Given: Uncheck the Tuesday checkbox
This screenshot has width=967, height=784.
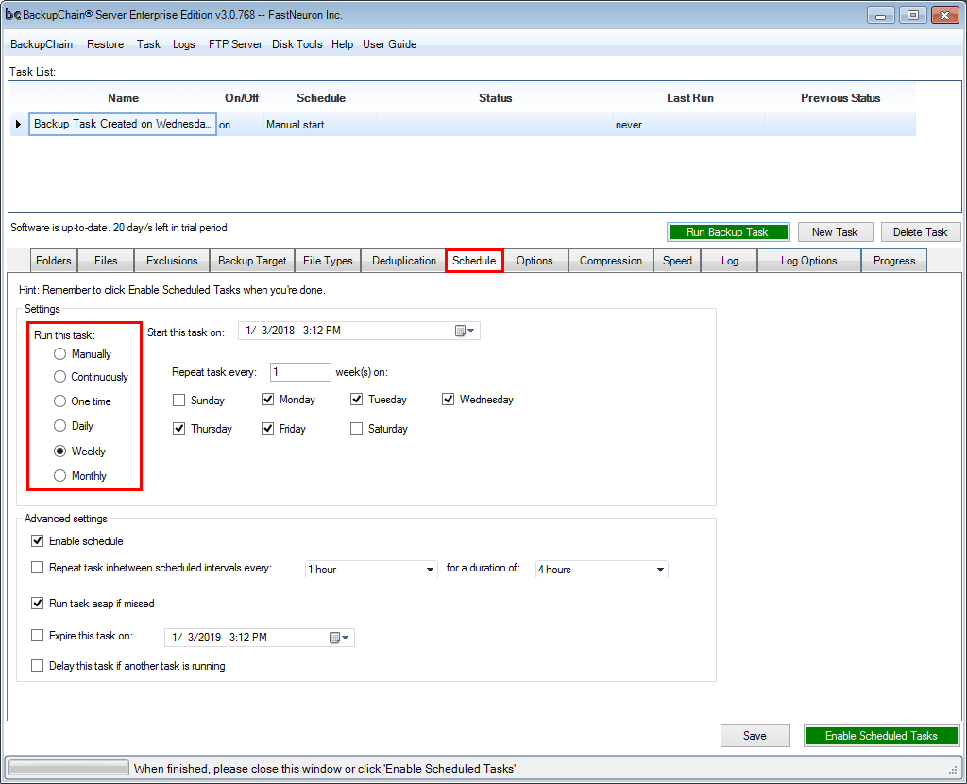Looking at the screenshot, I should click(x=356, y=400).
